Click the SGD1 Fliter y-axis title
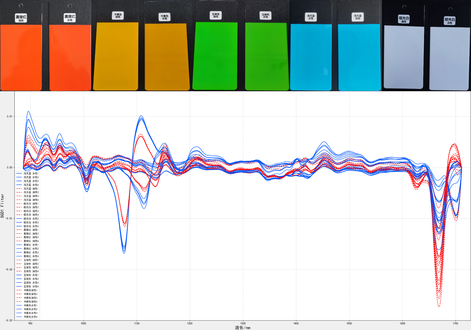The height and width of the screenshot is (330, 471). click(x=3, y=206)
